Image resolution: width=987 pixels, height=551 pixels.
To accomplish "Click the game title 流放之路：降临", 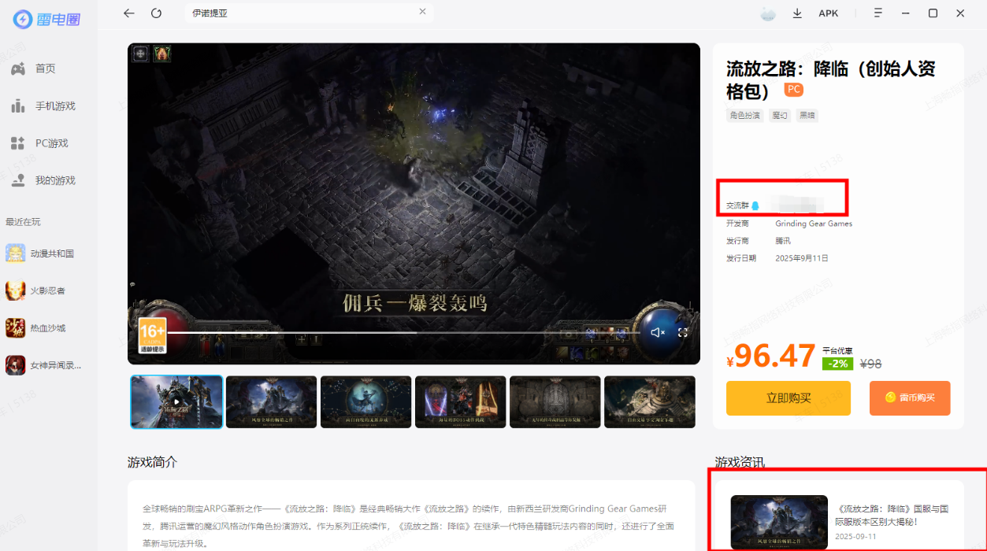I will coord(830,80).
